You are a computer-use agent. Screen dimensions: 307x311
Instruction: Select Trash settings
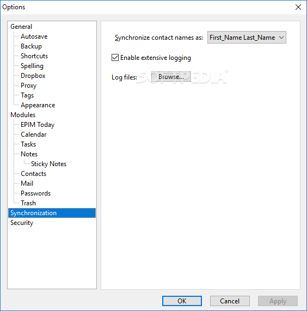tap(28, 203)
